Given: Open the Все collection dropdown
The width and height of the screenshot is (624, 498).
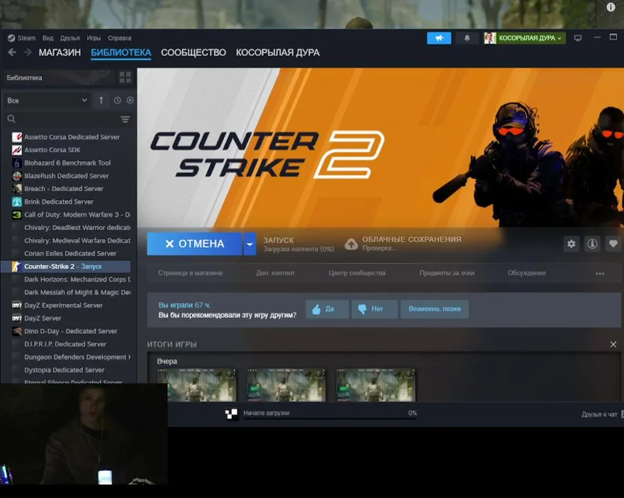Looking at the screenshot, I should [46, 100].
